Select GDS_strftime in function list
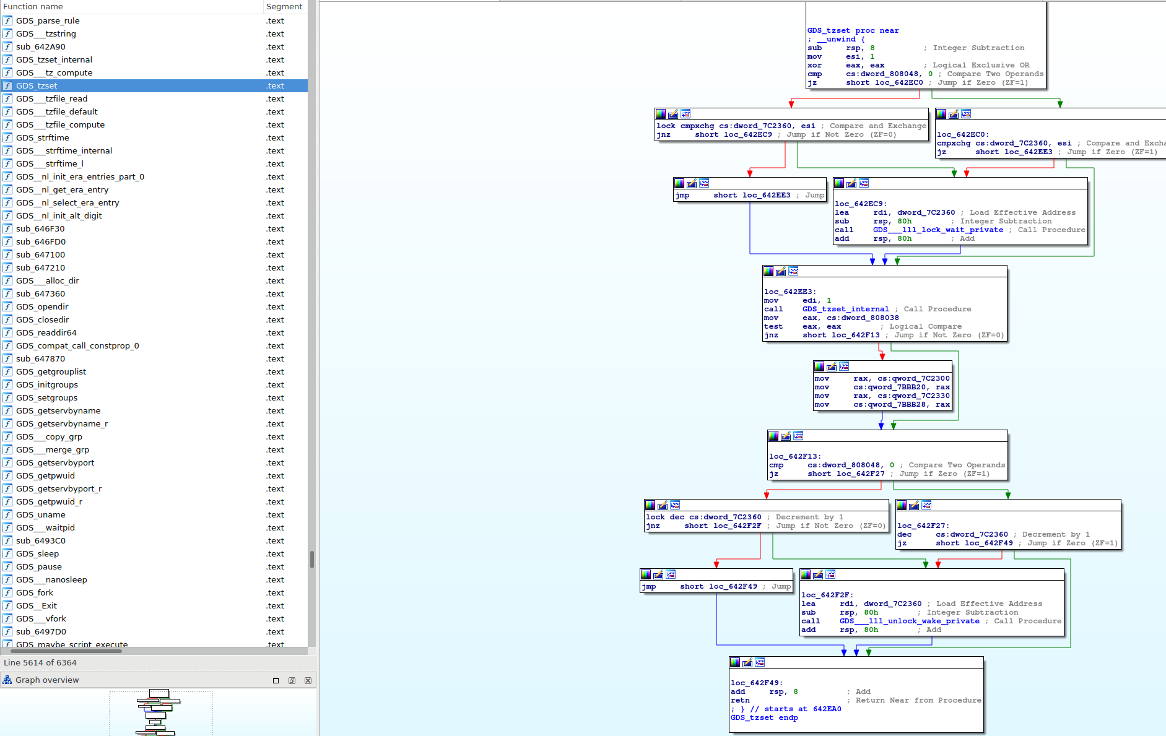Image resolution: width=1166 pixels, height=736 pixels. [x=154, y=137]
